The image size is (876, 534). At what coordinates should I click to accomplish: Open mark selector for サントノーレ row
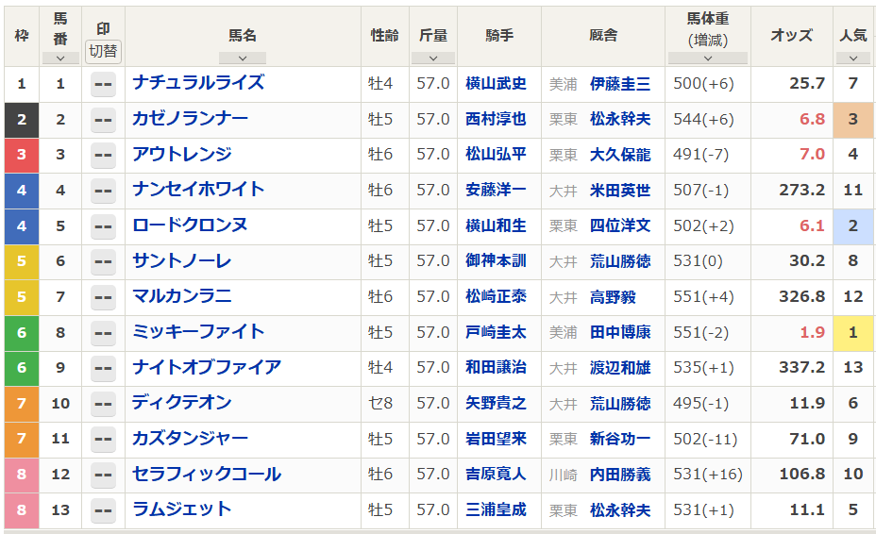point(103,262)
